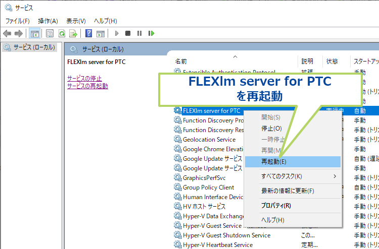The image size is (379, 249).
Task: Open the Properties toolbar icon
Action: (50, 33)
